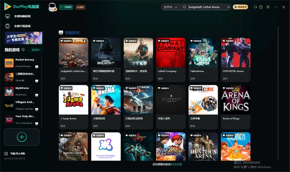290x172 pixels.
Task: Click the ver:2.4.9739.29219 version text
Action: pos(14,159)
